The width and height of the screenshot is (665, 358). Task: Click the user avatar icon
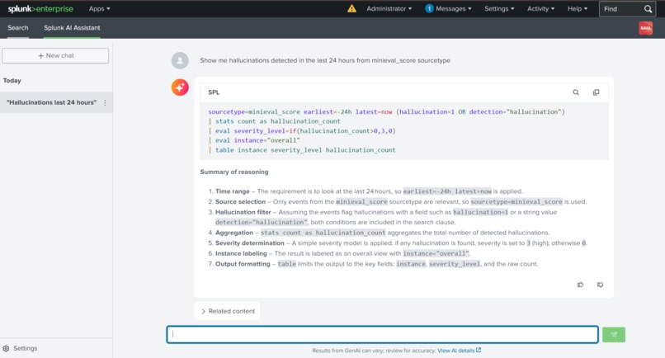pyautogui.click(x=180, y=61)
